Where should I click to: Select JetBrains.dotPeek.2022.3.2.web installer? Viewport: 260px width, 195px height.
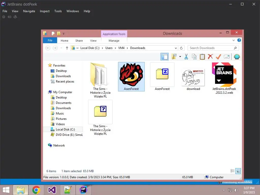(x=224, y=78)
